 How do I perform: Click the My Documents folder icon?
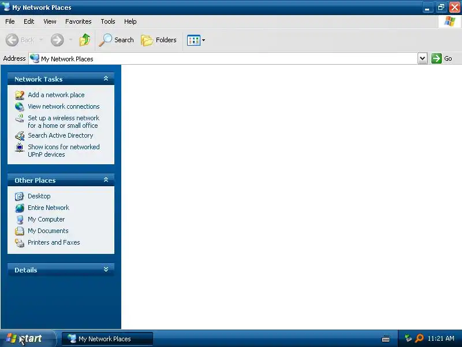[20, 231]
